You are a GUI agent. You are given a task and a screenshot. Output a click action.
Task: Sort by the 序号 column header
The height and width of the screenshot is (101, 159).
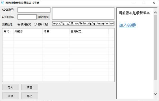click(x=8, y=31)
